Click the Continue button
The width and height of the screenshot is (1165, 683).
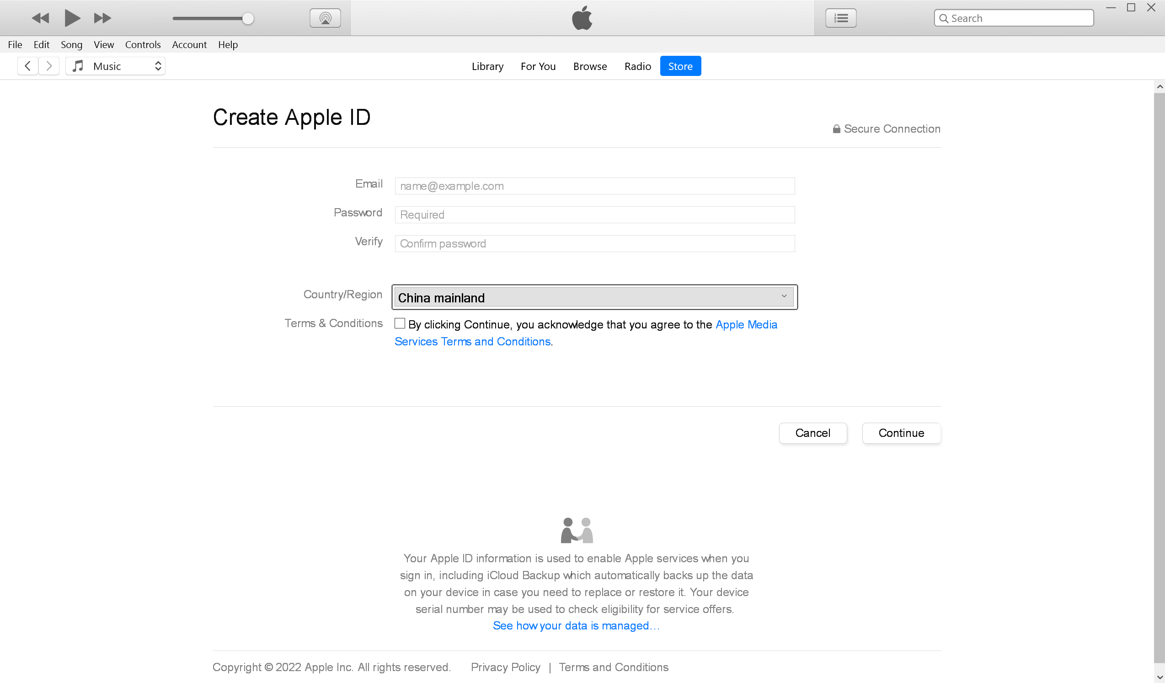pos(901,433)
